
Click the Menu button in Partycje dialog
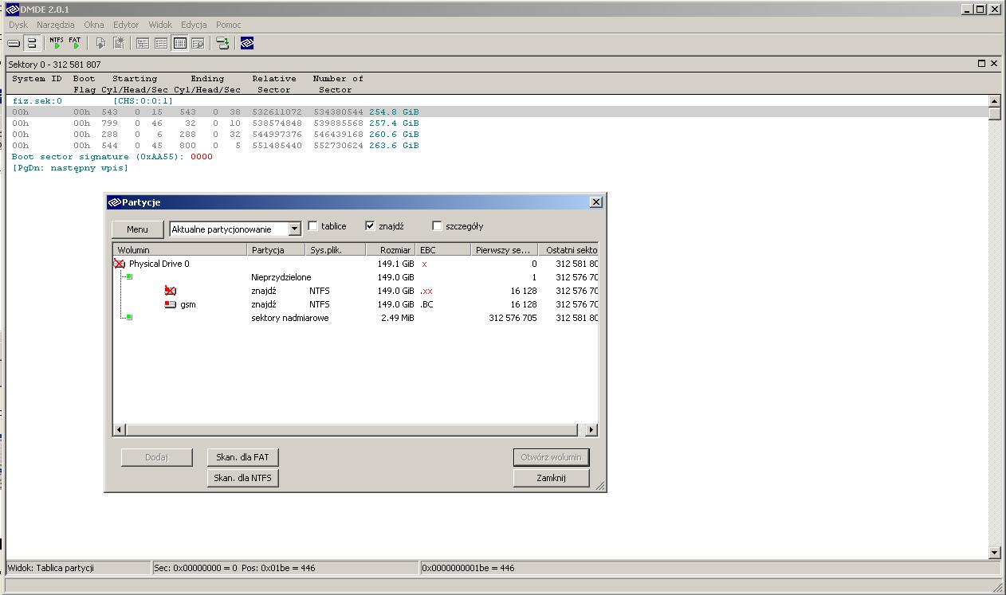pos(137,229)
